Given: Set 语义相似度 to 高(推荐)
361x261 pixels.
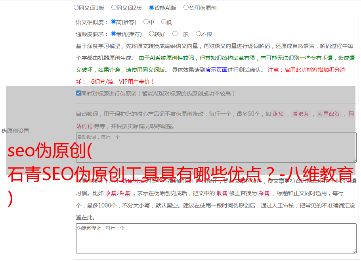Looking at the screenshot, I should tap(113, 22).
